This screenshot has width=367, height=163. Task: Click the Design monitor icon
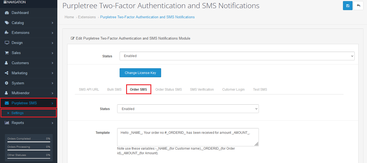7,43
